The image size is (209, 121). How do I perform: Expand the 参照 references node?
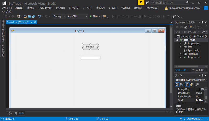[x=181, y=47]
